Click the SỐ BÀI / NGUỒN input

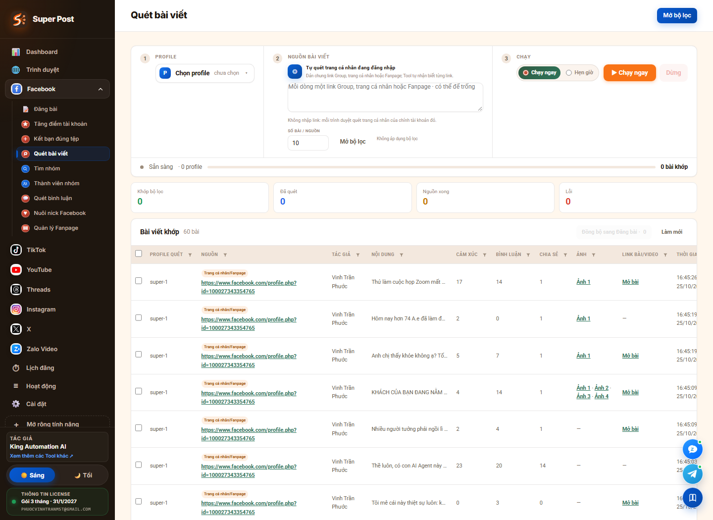[308, 143]
